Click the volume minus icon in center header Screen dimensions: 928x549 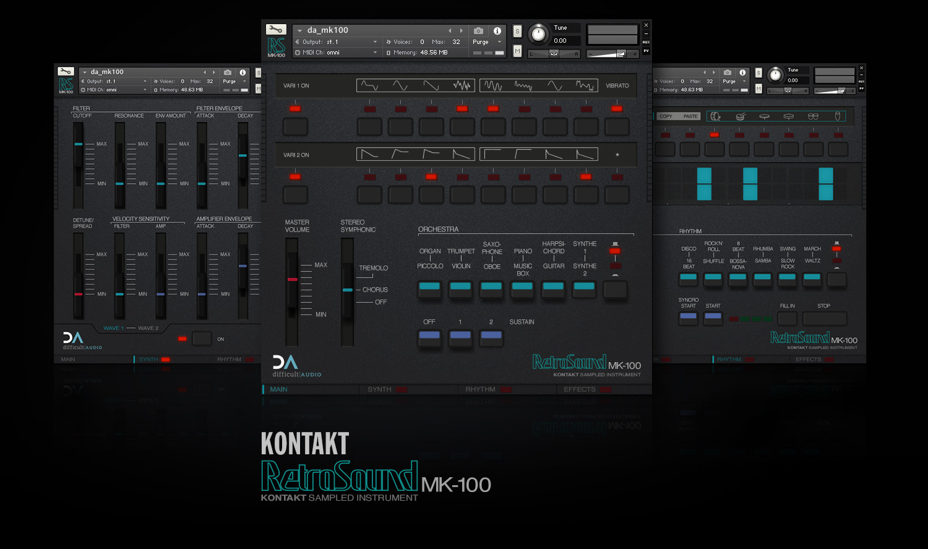pyautogui.click(x=591, y=54)
